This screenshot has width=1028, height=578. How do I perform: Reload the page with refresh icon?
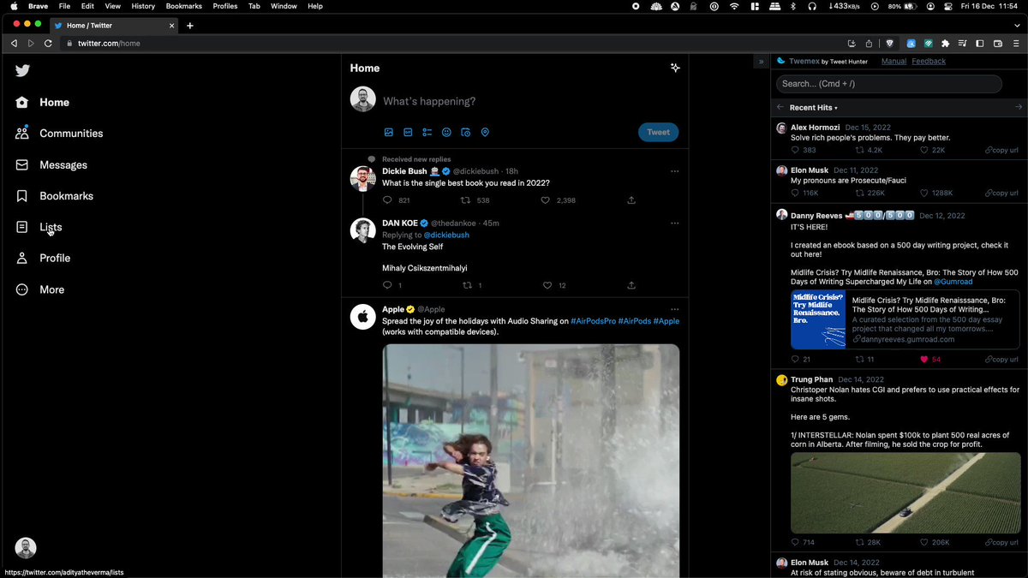pos(48,43)
